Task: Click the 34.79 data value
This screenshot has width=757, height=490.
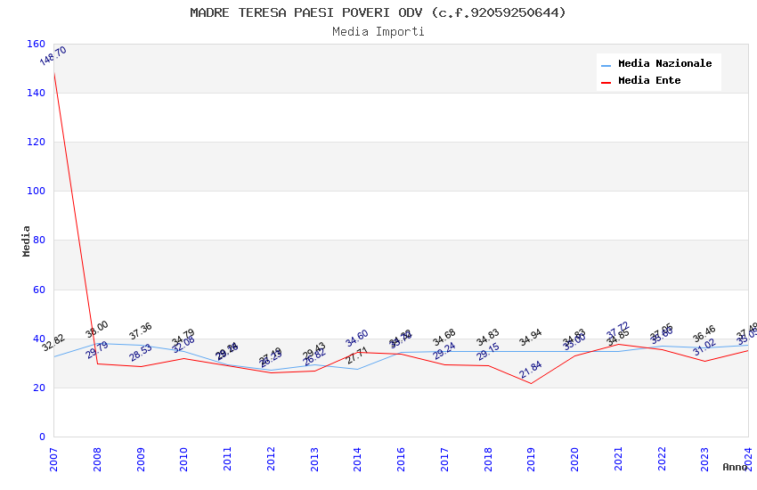Action: click(183, 337)
